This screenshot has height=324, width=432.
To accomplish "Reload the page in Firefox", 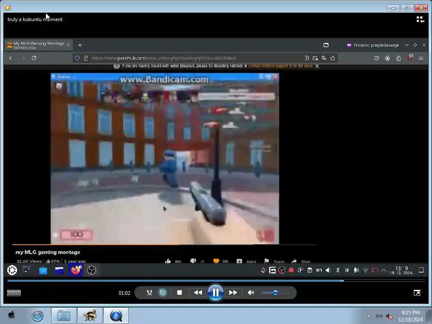I will pos(34,58).
